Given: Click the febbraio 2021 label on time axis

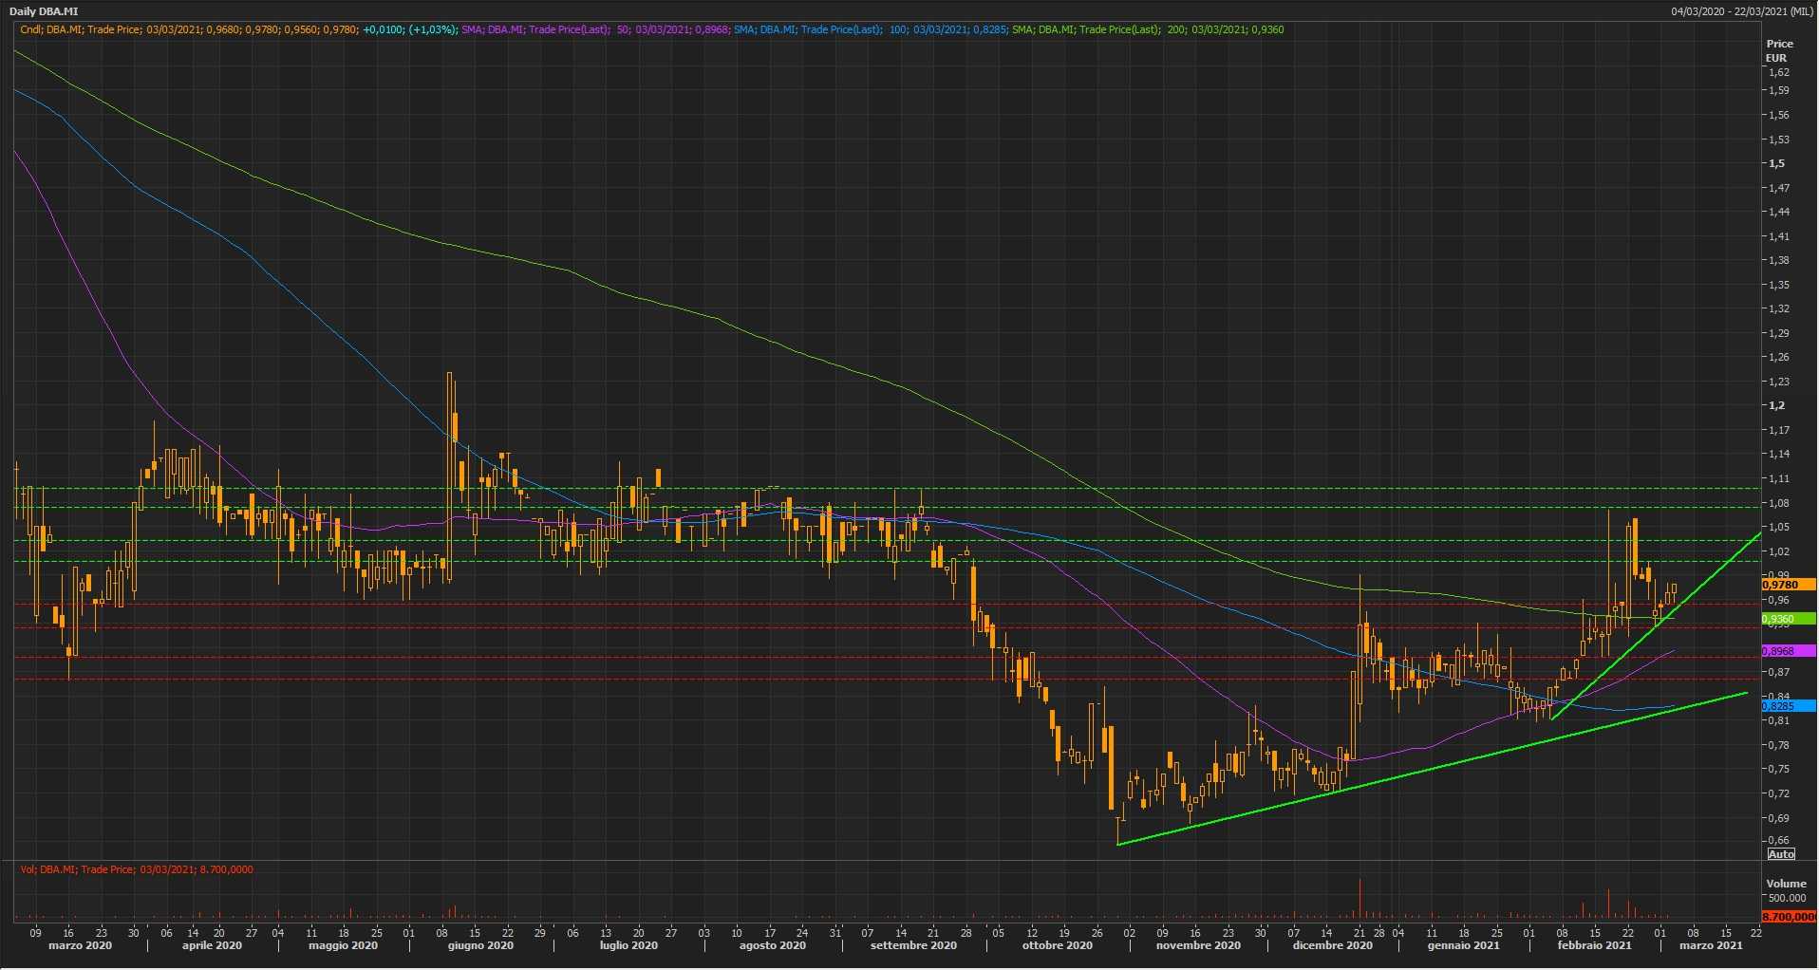Looking at the screenshot, I should [x=1594, y=945].
